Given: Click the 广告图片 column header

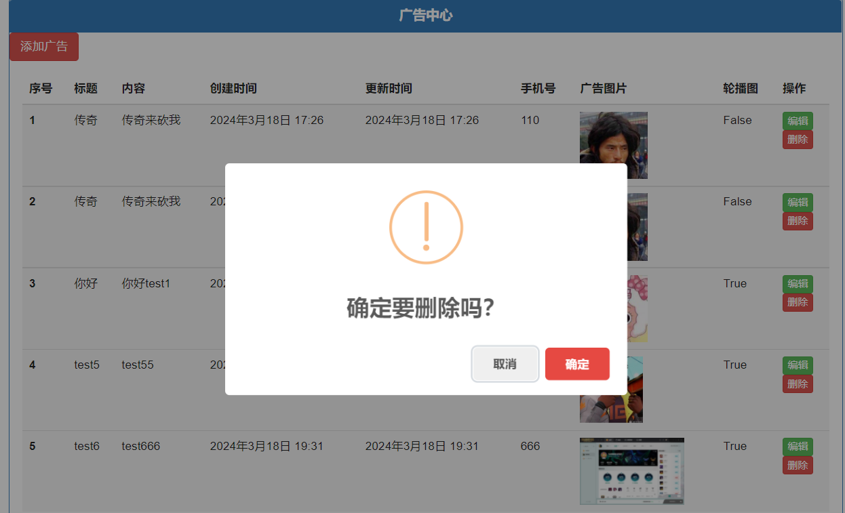Looking at the screenshot, I should point(604,89).
